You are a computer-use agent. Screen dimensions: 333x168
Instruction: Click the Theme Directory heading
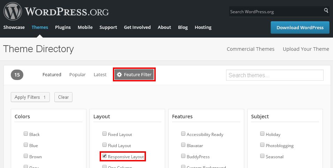coord(38,49)
